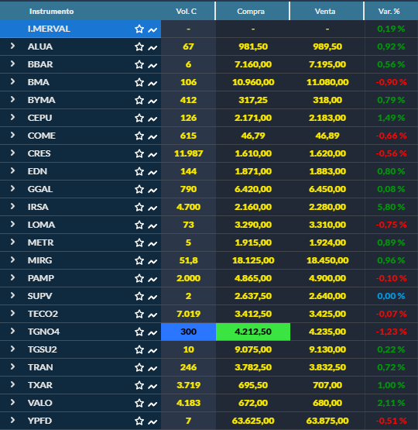The height and width of the screenshot is (430, 418).
Task: Star the COME row
Action: tap(139, 136)
